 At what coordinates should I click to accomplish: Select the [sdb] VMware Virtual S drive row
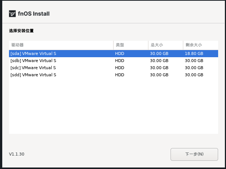114,61
